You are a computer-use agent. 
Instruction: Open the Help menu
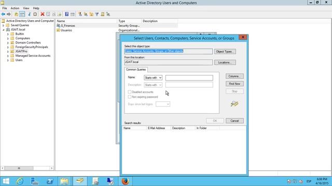36,8
